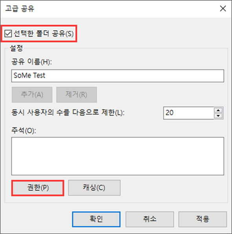
Task: Increase user limit with the up arrow
Action: tap(218, 110)
